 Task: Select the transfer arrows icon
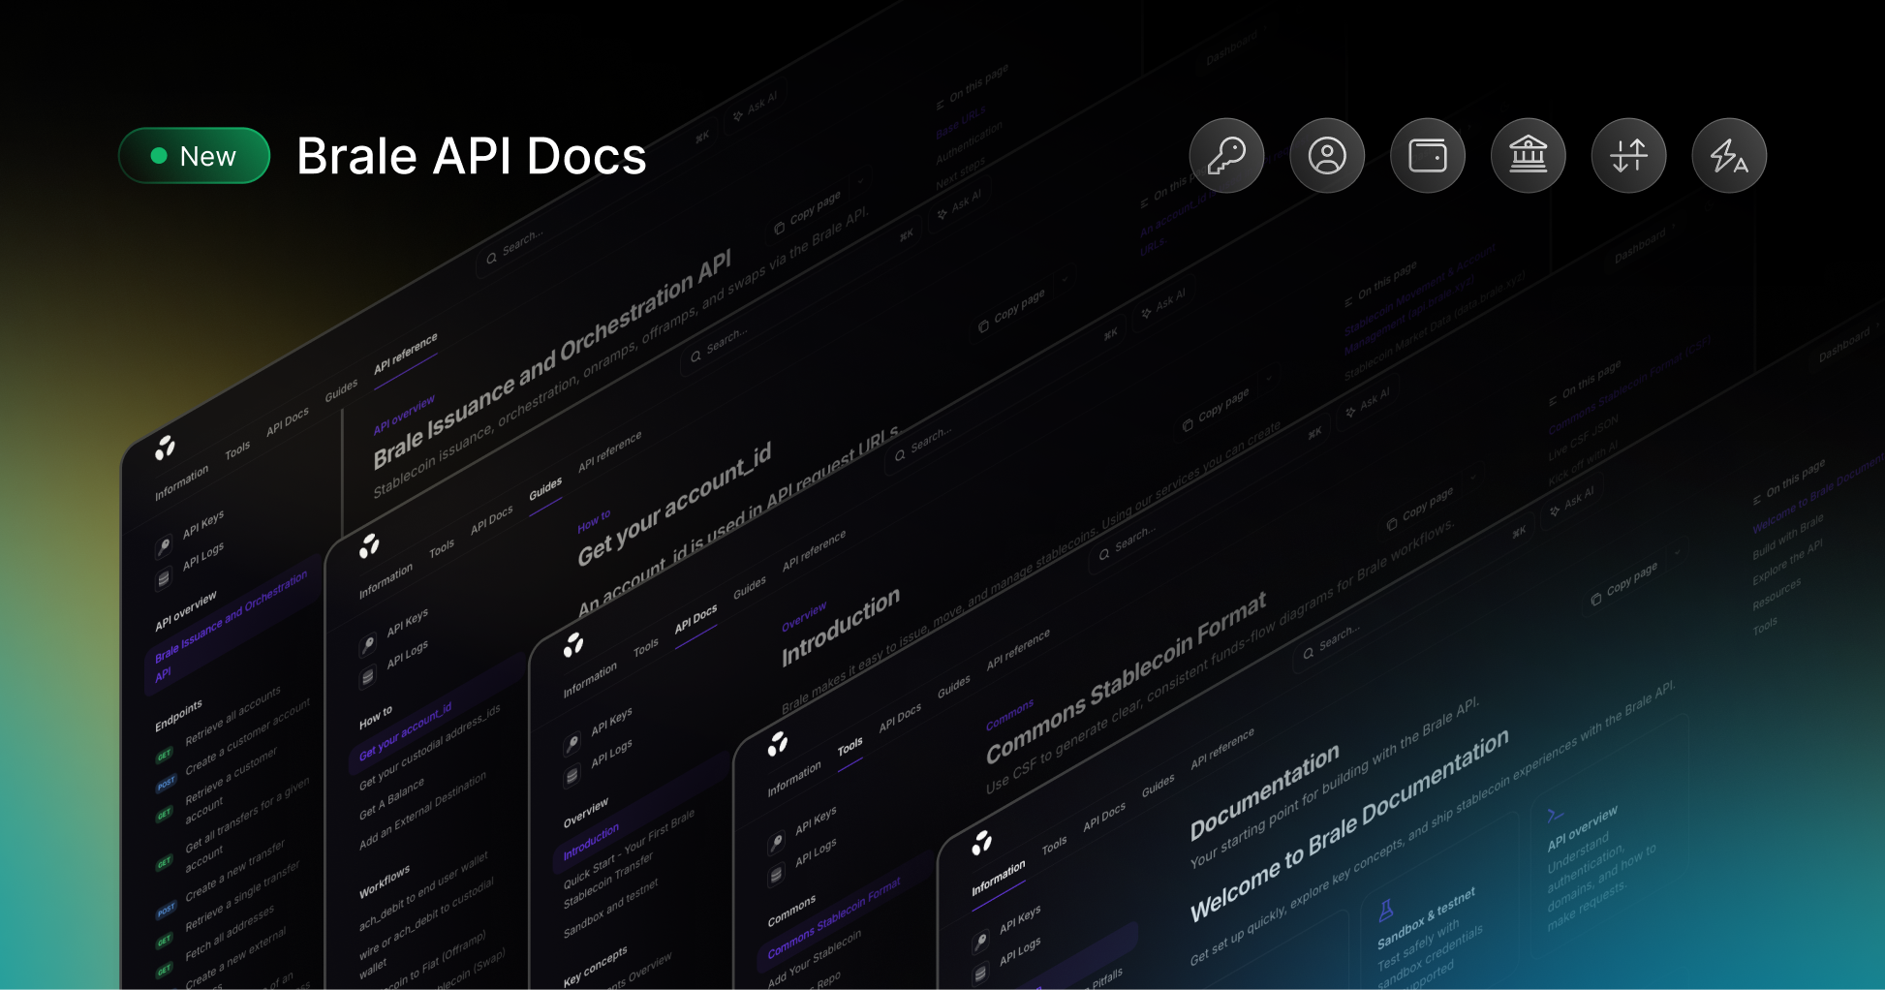click(1629, 155)
